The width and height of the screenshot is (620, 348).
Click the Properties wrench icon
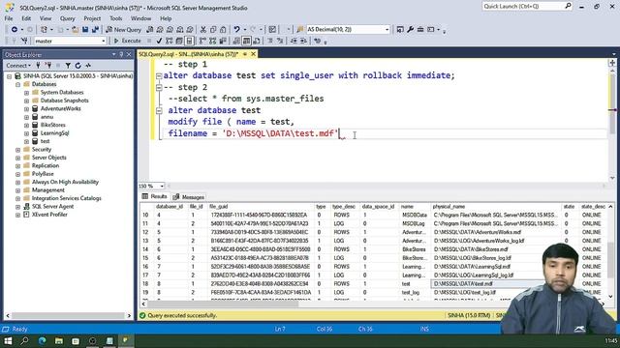(x=410, y=30)
